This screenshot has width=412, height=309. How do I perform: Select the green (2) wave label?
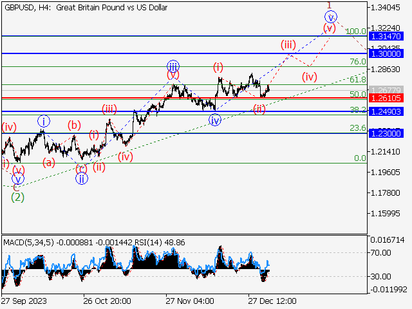[17, 198]
